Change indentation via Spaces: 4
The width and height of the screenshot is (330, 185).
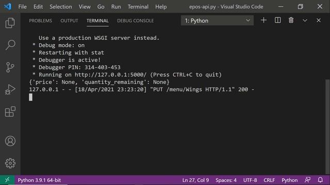226,180
